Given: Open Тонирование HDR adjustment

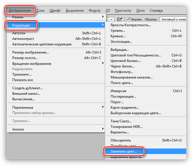Looking at the screenshot, I should [146, 127].
